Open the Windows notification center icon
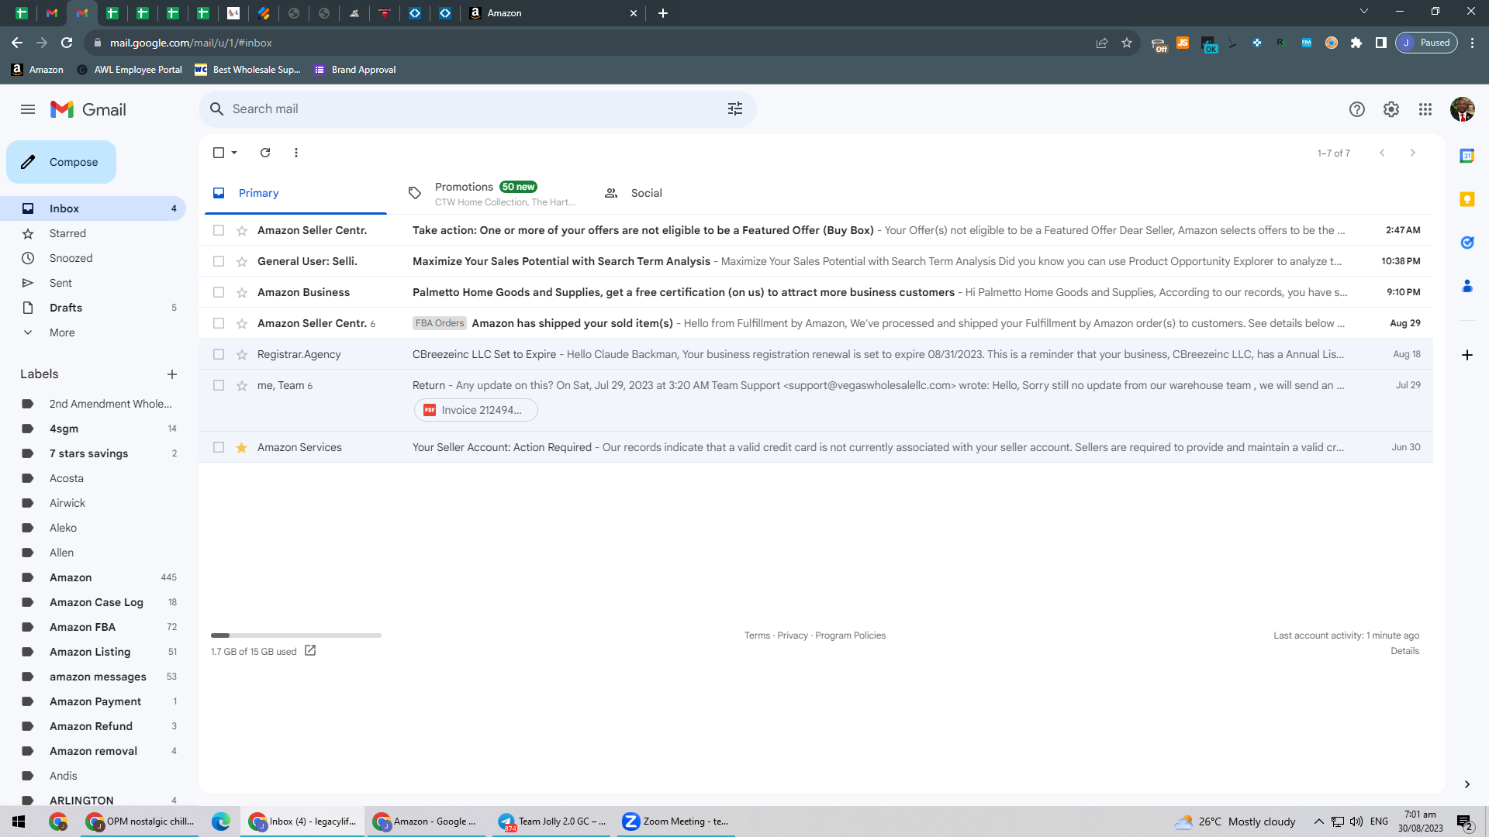The width and height of the screenshot is (1489, 837). 1465,821
